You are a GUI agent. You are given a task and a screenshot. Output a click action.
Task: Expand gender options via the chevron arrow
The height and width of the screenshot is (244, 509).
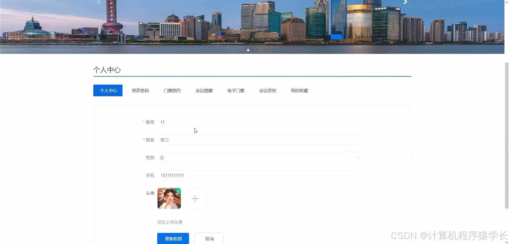tap(359, 158)
